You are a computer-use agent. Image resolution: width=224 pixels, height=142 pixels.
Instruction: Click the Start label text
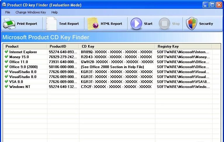click(148, 24)
